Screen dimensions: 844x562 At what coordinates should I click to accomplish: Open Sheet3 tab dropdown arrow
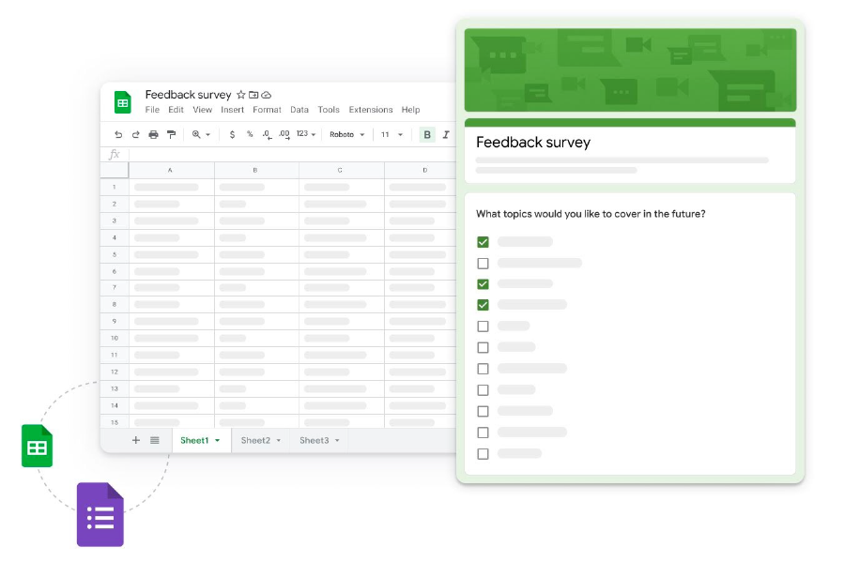[x=337, y=440]
